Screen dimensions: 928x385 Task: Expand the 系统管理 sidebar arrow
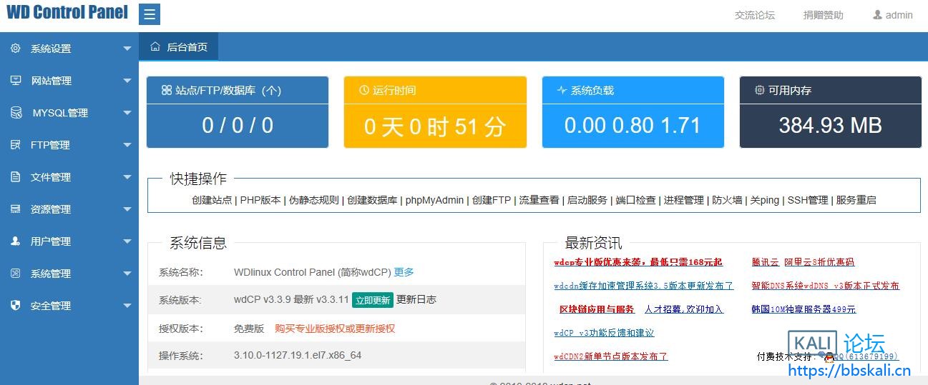point(127,274)
